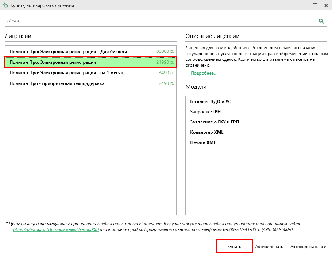
Task: Click the green search magnifier icon
Action: 321,21
